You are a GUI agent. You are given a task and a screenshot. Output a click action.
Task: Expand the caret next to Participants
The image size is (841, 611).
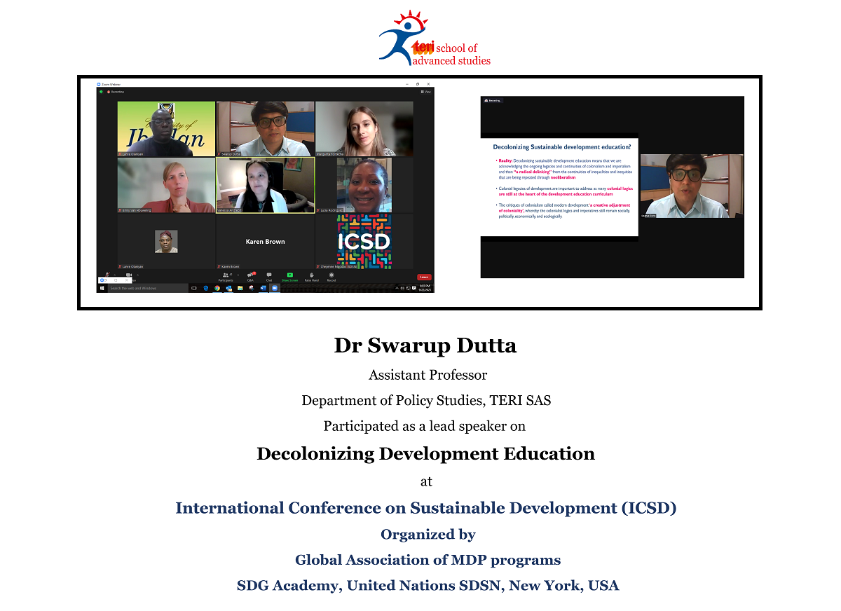238,275
